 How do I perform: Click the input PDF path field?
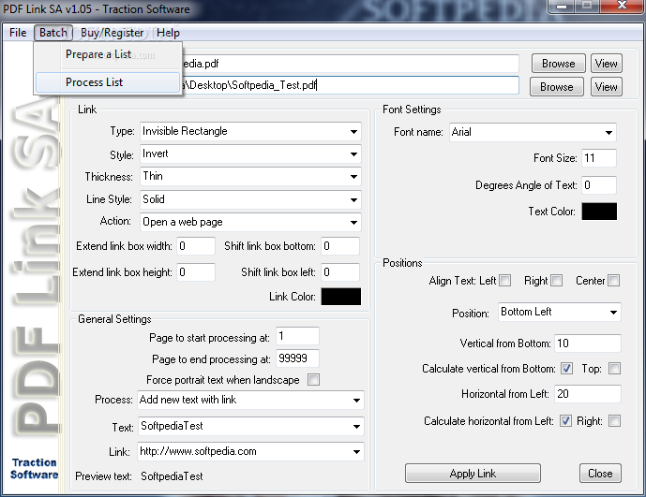351,64
